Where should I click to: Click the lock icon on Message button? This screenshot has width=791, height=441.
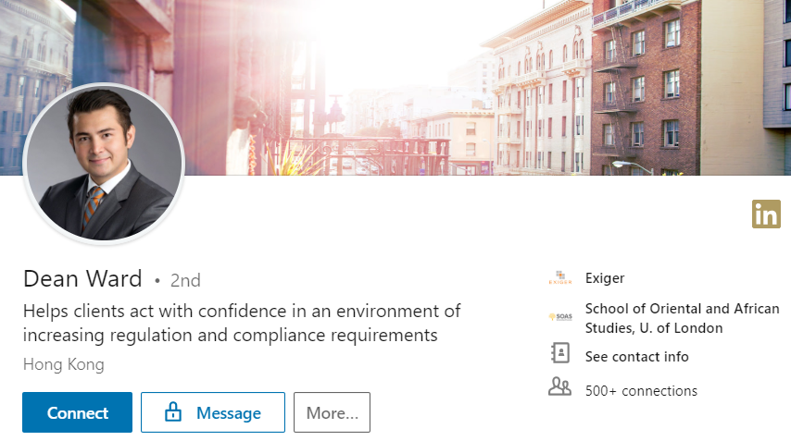click(173, 411)
